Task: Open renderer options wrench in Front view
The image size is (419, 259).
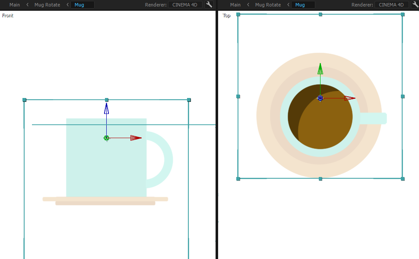Action: pos(209,5)
